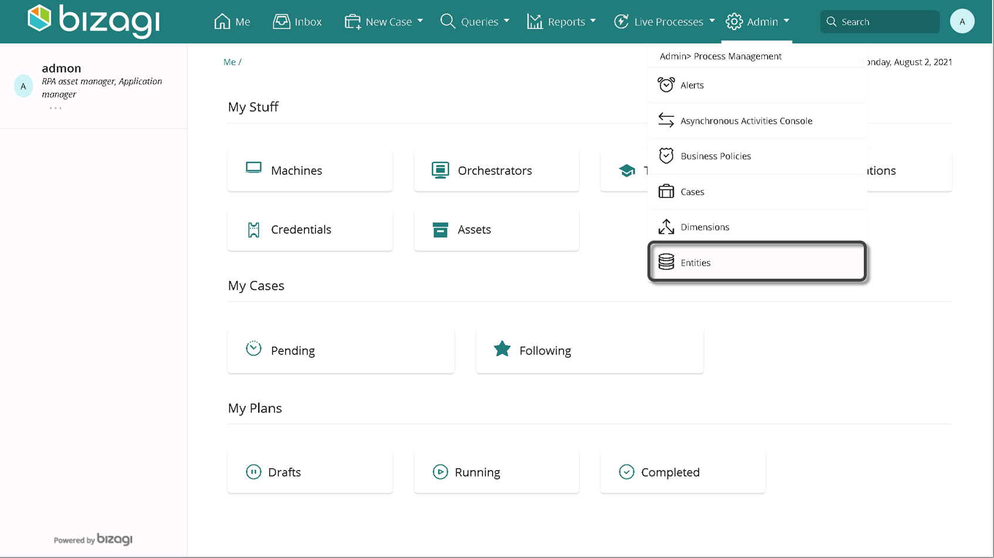Viewport: 994px width, 558px height.
Task: Open the Credentials card
Action: click(x=310, y=229)
